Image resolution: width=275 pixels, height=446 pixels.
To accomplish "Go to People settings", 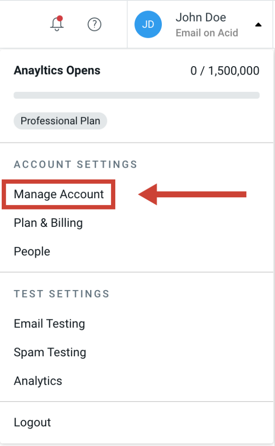I will point(32,251).
